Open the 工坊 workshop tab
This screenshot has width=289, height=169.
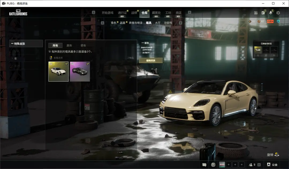point(168,13)
